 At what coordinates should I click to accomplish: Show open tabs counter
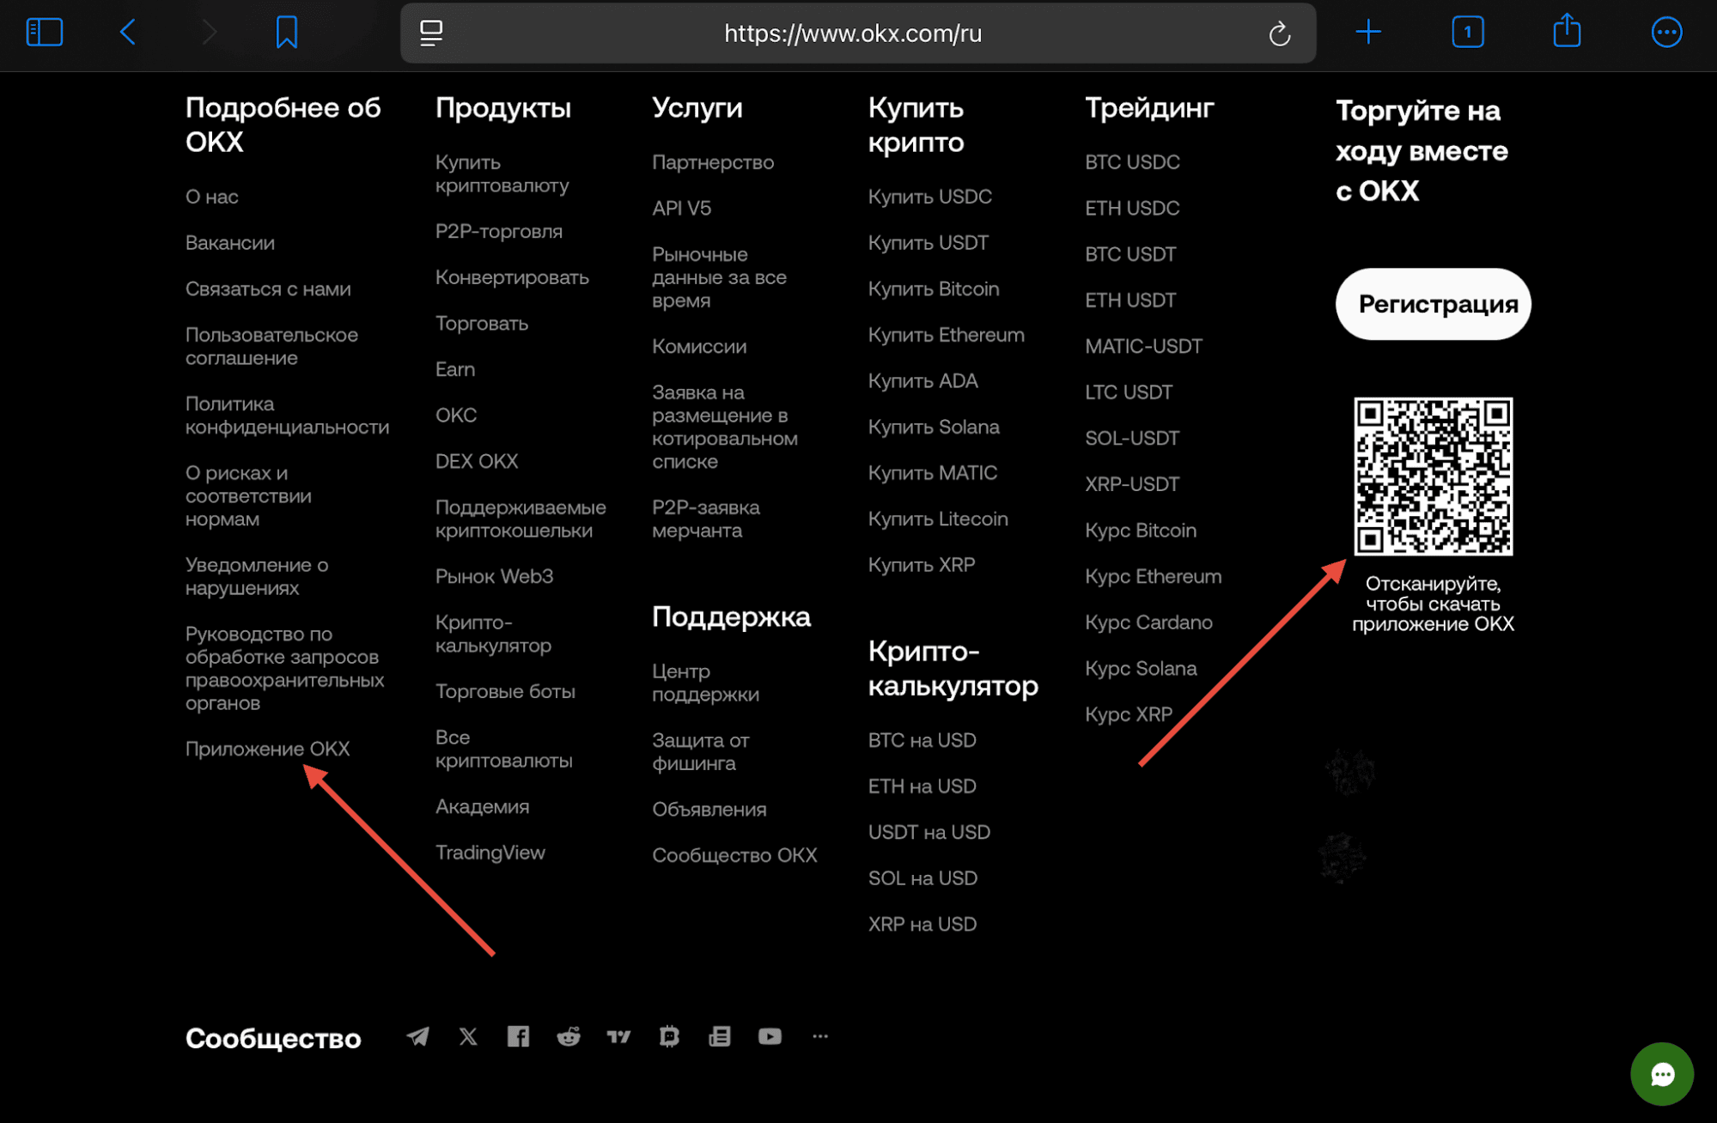click(x=1468, y=33)
